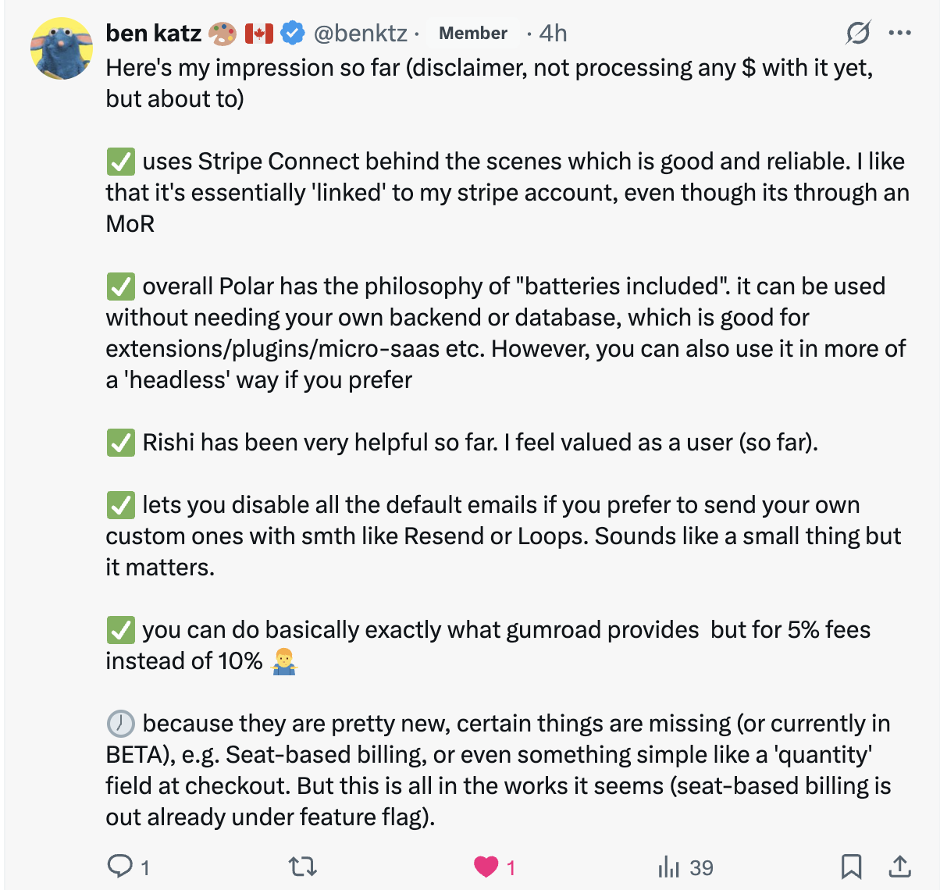Toggle the repost off after clicking repost arrows
940x890 pixels.
tap(302, 867)
